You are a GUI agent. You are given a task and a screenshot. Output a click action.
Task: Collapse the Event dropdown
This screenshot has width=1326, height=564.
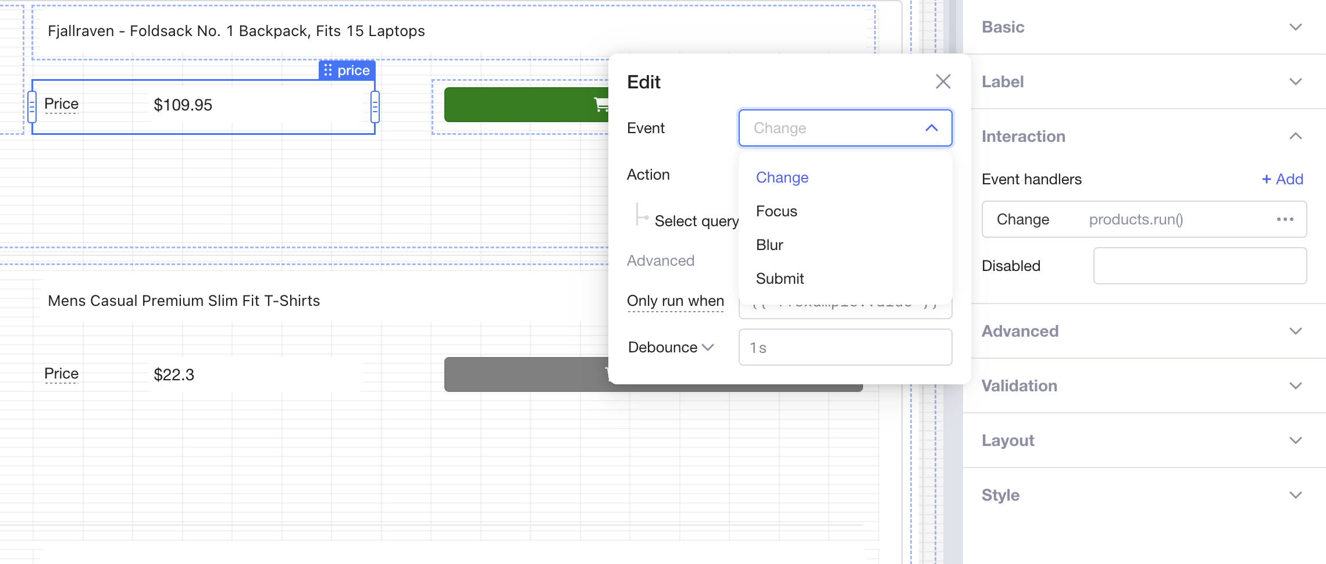[931, 128]
